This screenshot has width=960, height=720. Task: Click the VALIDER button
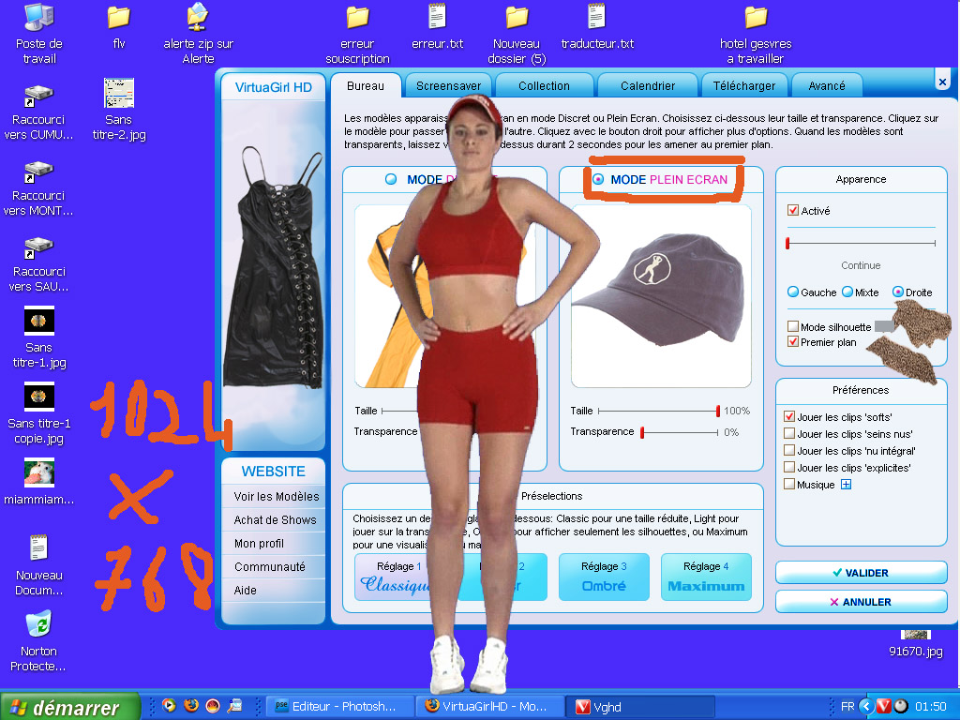[861, 573]
